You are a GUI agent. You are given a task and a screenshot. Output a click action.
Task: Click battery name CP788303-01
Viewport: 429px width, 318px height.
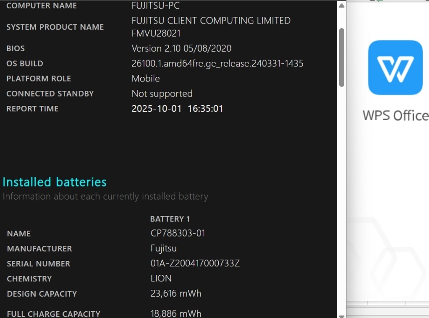(x=178, y=233)
